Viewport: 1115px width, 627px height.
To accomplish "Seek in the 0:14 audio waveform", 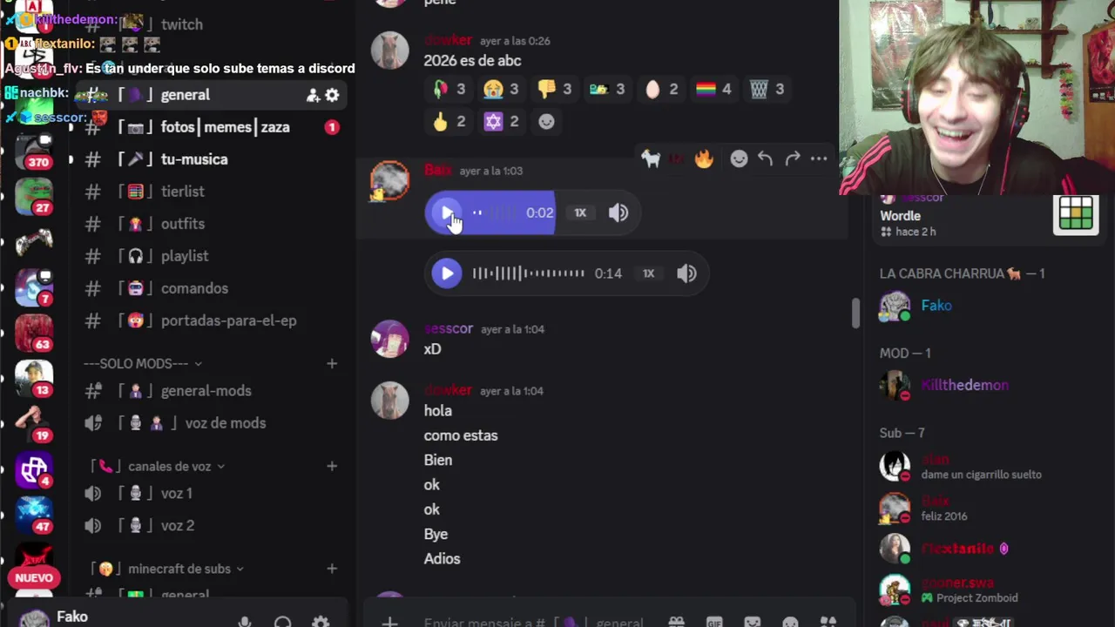I will [528, 273].
